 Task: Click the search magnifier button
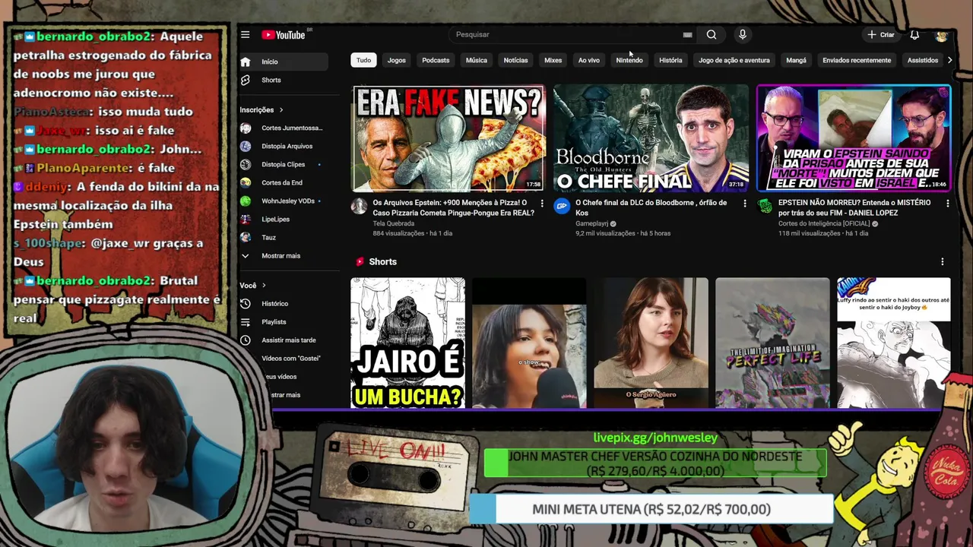(x=712, y=34)
